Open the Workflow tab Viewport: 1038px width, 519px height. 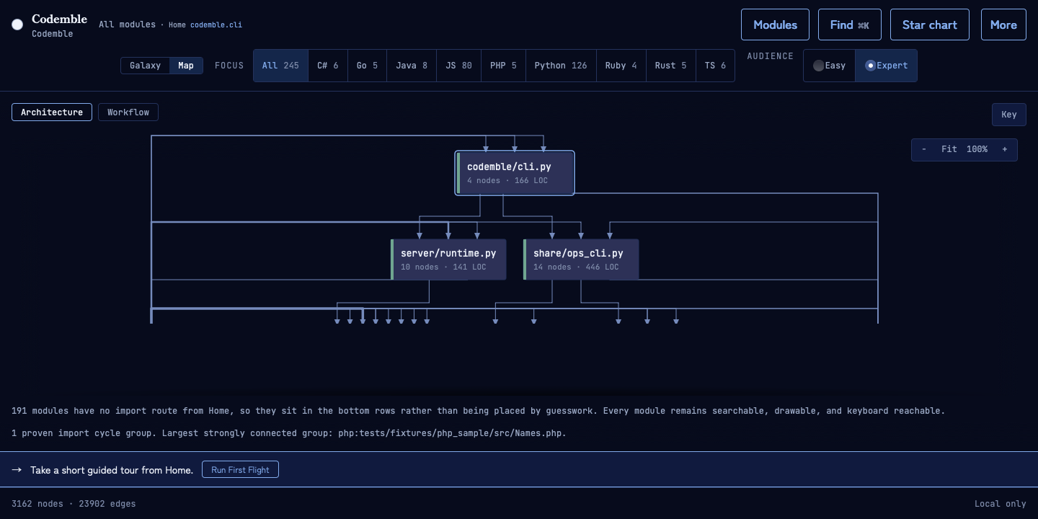pyautogui.click(x=128, y=112)
